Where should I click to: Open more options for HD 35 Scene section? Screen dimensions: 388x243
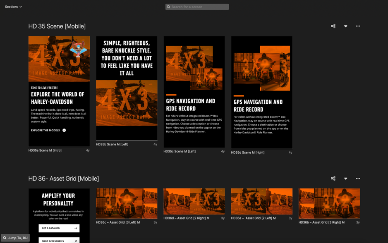[x=358, y=26]
